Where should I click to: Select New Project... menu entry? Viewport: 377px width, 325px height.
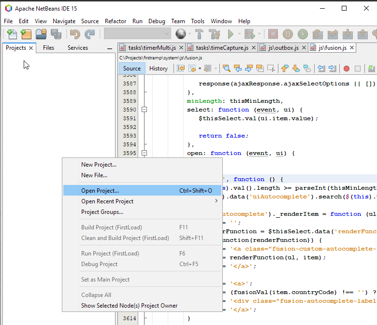pos(99,165)
